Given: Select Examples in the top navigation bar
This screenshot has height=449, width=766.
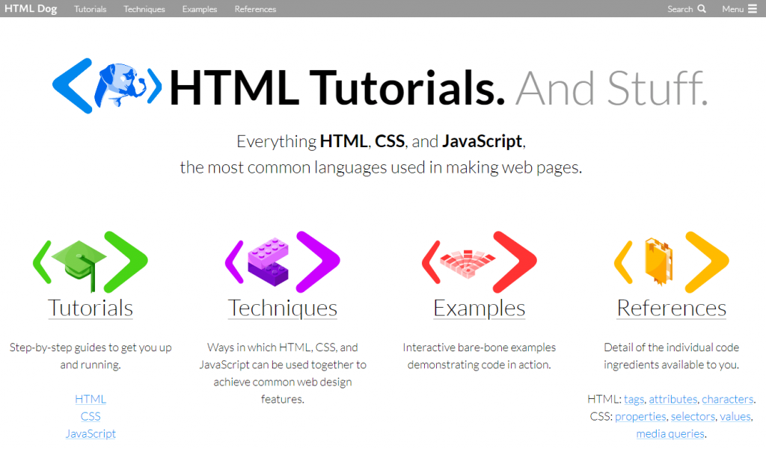Looking at the screenshot, I should point(199,9).
